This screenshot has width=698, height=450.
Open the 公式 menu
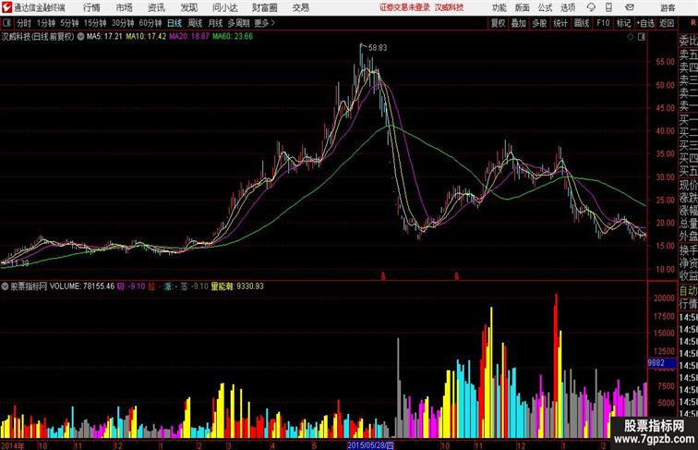tap(545, 7)
